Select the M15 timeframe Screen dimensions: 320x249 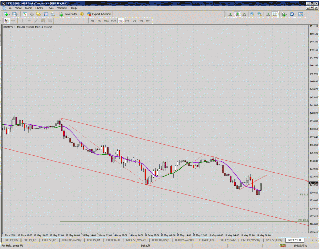coord(106,21)
